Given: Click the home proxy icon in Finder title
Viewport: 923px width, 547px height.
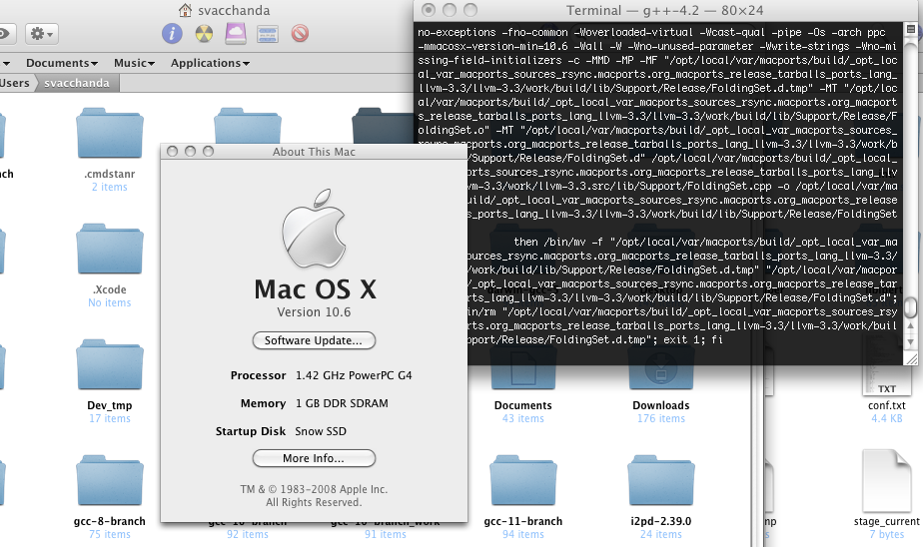Looking at the screenshot, I should pos(186,10).
